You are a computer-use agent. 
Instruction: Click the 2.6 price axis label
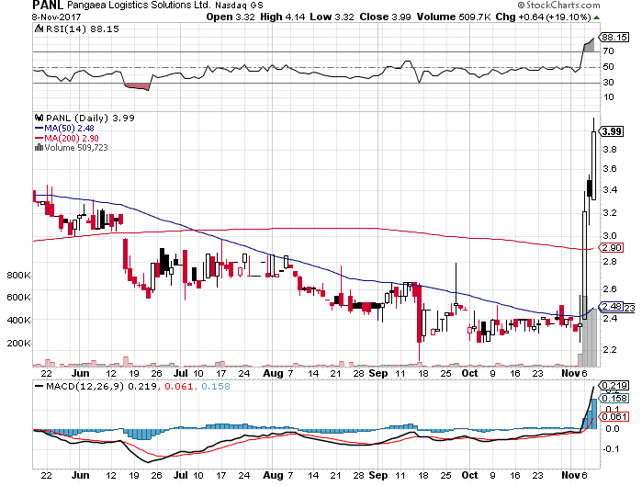coord(609,289)
